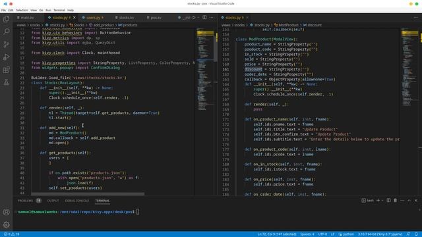422x237 pixels.
Task: Open the new terminal launch profile dropdown
Action: click(x=382, y=200)
